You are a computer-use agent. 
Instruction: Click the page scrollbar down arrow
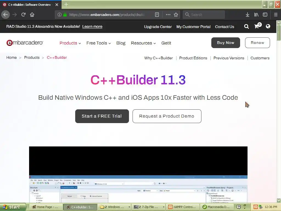point(279,200)
